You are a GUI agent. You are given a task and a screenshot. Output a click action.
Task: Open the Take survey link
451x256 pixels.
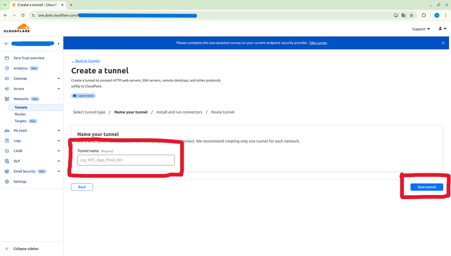pos(318,43)
